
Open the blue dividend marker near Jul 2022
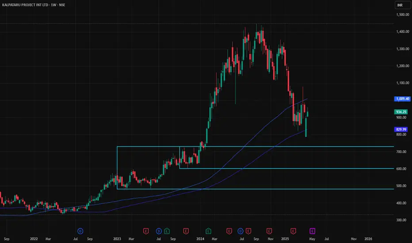click(x=80, y=231)
